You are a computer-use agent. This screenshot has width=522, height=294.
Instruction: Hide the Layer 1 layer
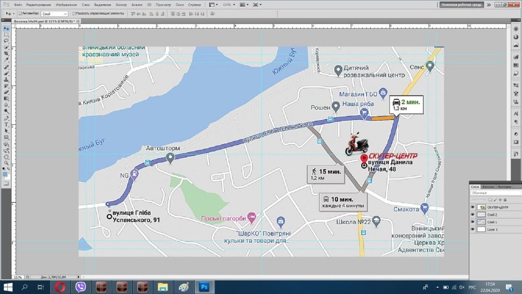point(472,229)
